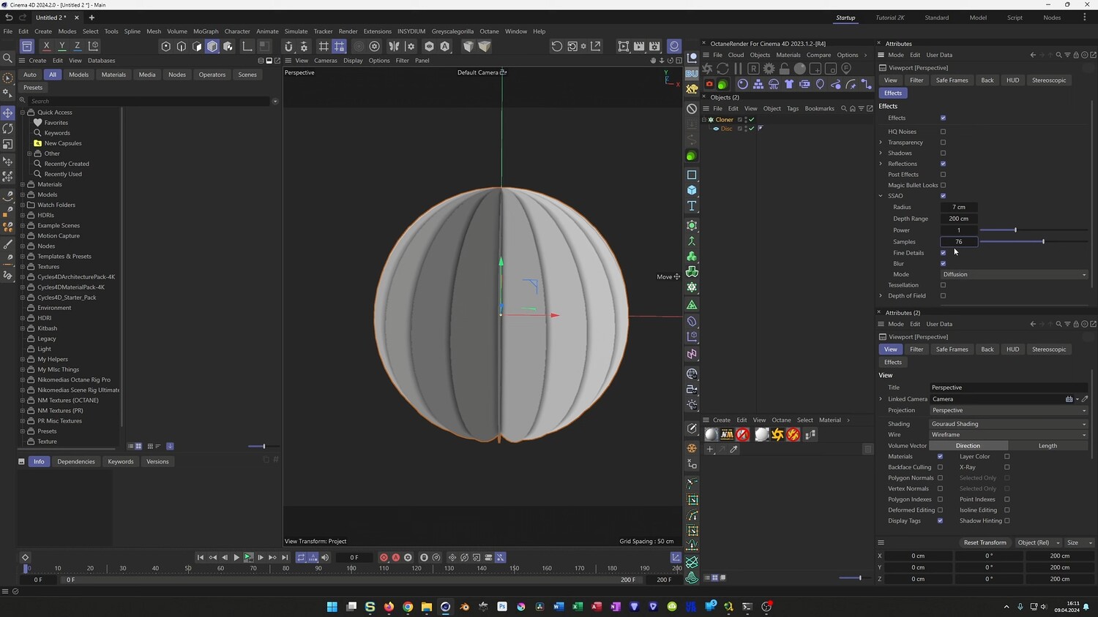The height and width of the screenshot is (617, 1098).
Task: Open the Object (Rel) coordinate dropdown
Action: [x=1038, y=542]
